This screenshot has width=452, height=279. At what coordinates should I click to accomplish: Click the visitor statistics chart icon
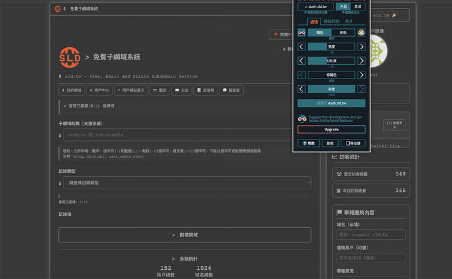click(x=334, y=157)
